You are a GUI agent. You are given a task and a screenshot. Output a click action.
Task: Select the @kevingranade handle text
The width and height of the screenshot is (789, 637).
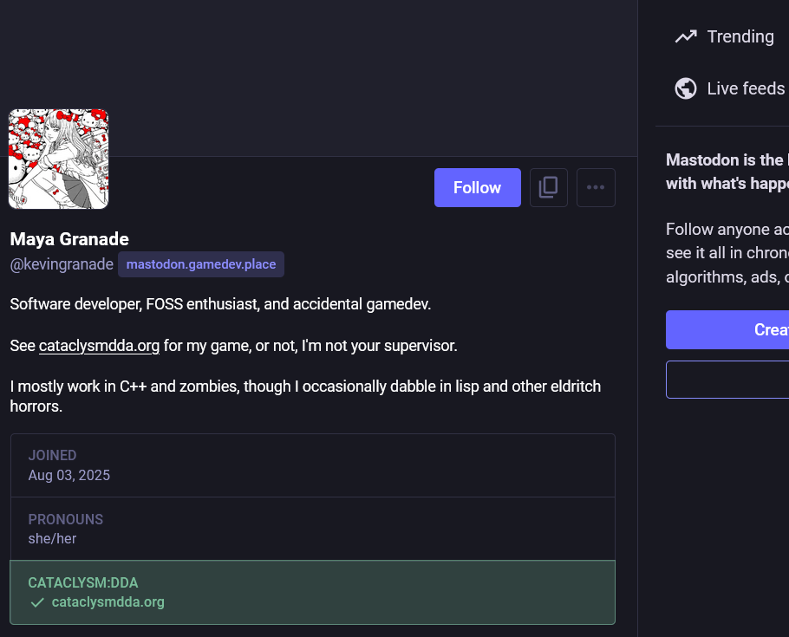[x=62, y=264]
